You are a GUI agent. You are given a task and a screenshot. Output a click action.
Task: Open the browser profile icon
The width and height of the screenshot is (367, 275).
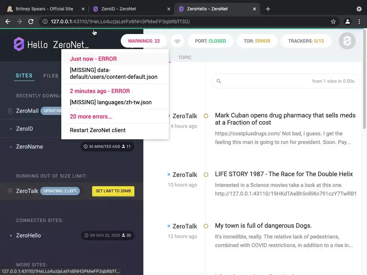pyautogui.click(x=348, y=21)
